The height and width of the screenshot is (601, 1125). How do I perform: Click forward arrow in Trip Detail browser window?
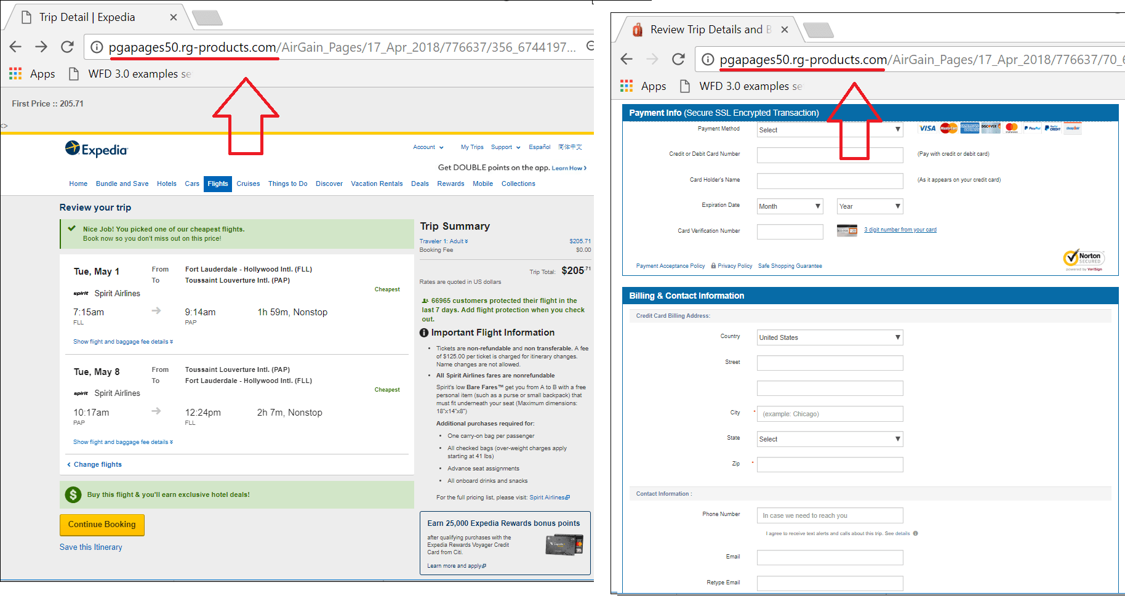tap(41, 47)
